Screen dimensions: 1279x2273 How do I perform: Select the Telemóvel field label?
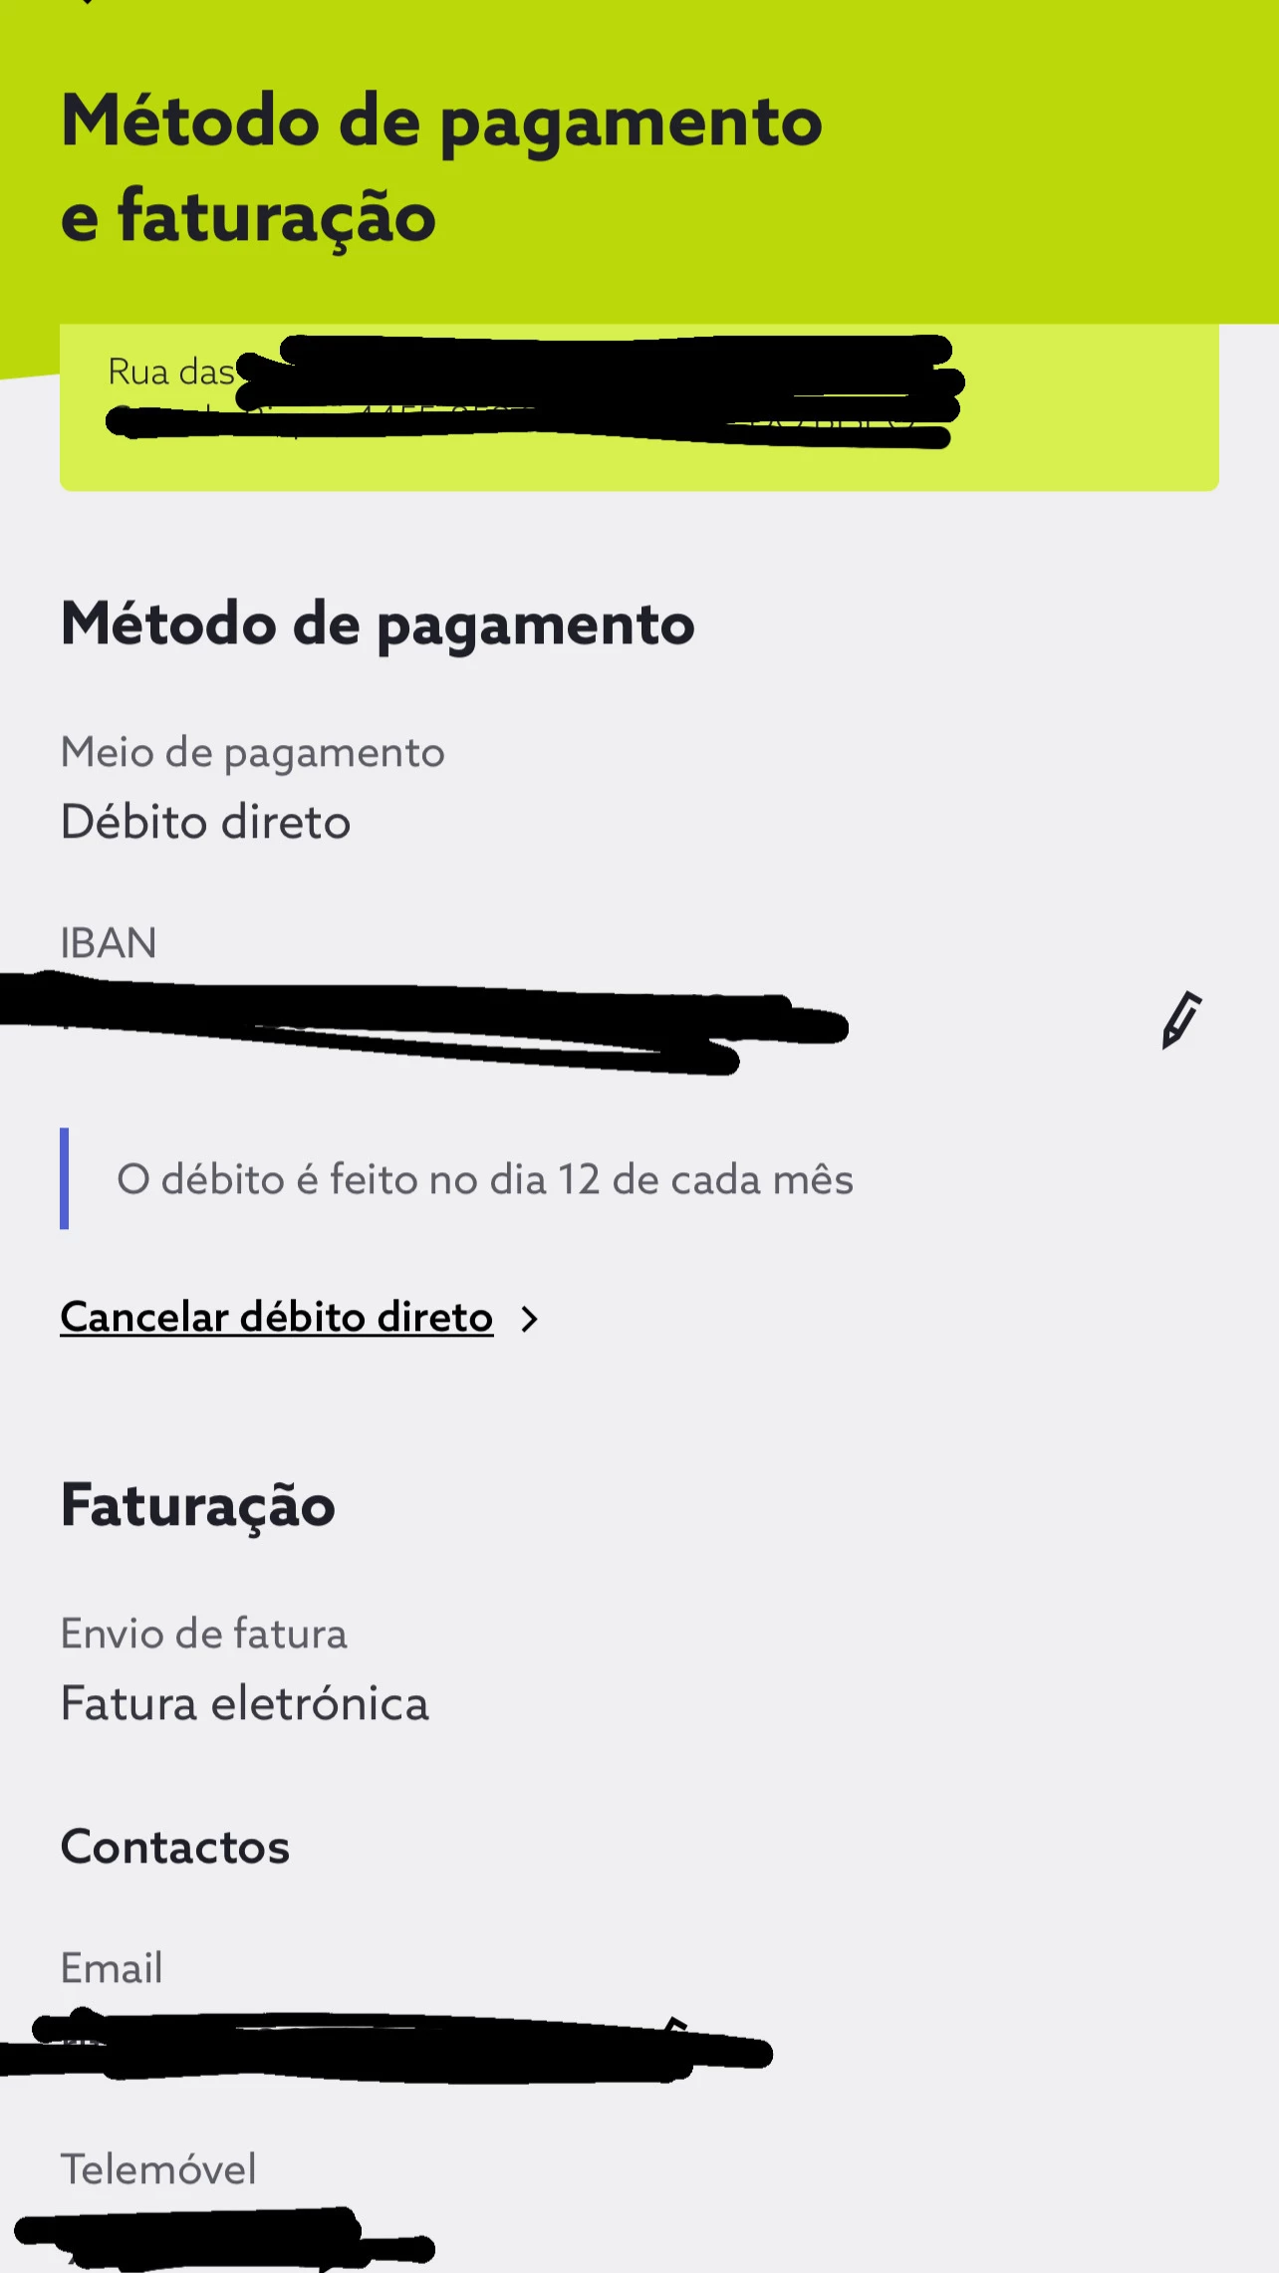click(x=158, y=2169)
